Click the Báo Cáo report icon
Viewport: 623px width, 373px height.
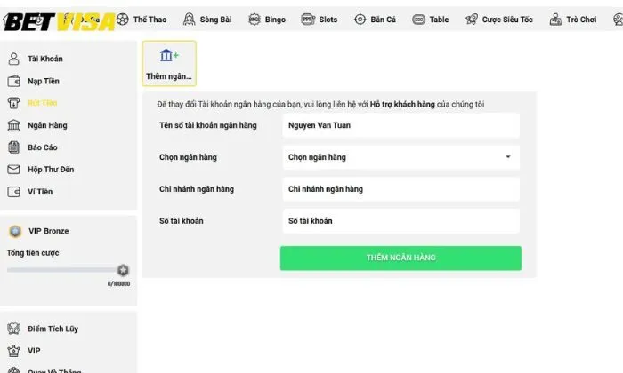[x=13, y=147]
